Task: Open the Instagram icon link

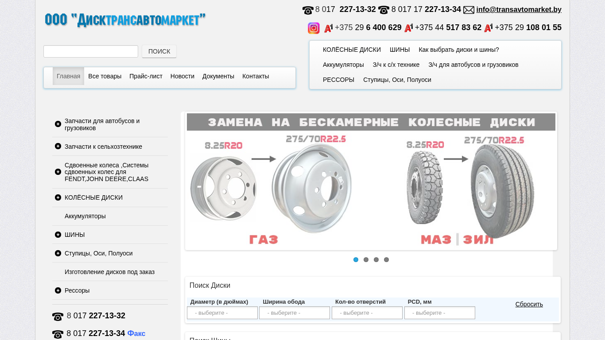Action: coord(314,28)
